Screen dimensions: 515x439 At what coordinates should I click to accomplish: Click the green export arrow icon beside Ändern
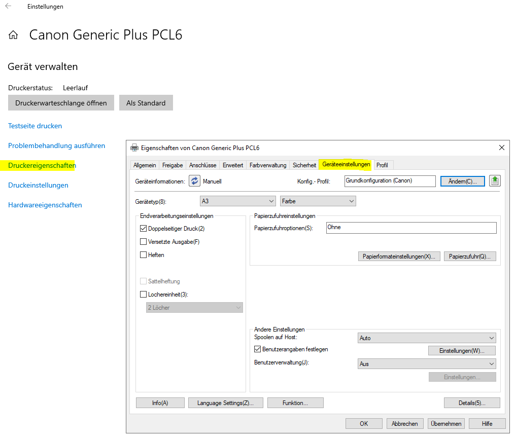495,181
